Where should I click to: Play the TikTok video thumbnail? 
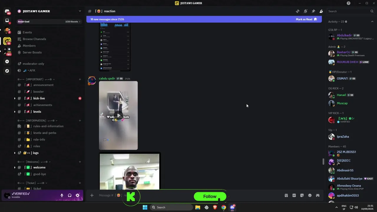coord(118,115)
